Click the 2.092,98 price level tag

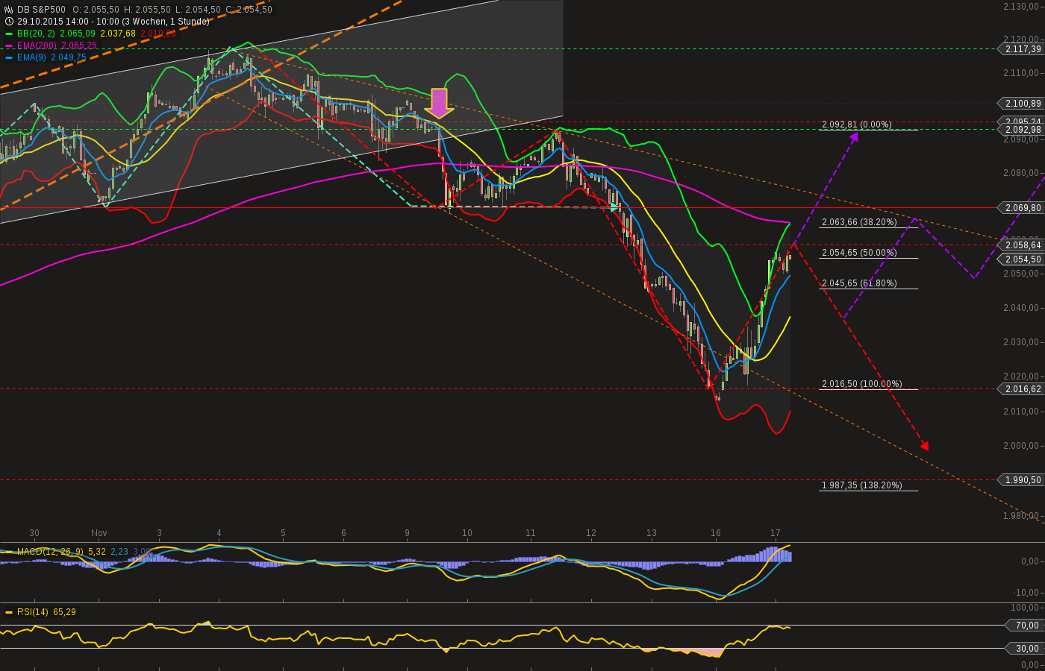coord(1020,130)
